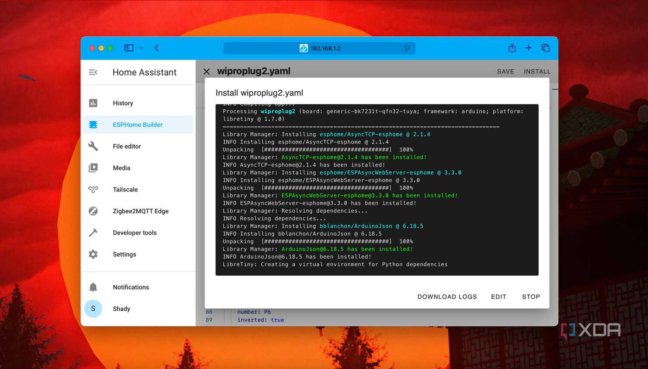The width and height of the screenshot is (648, 369).
Task: Click line number 88 in editor
Action: click(209, 312)
